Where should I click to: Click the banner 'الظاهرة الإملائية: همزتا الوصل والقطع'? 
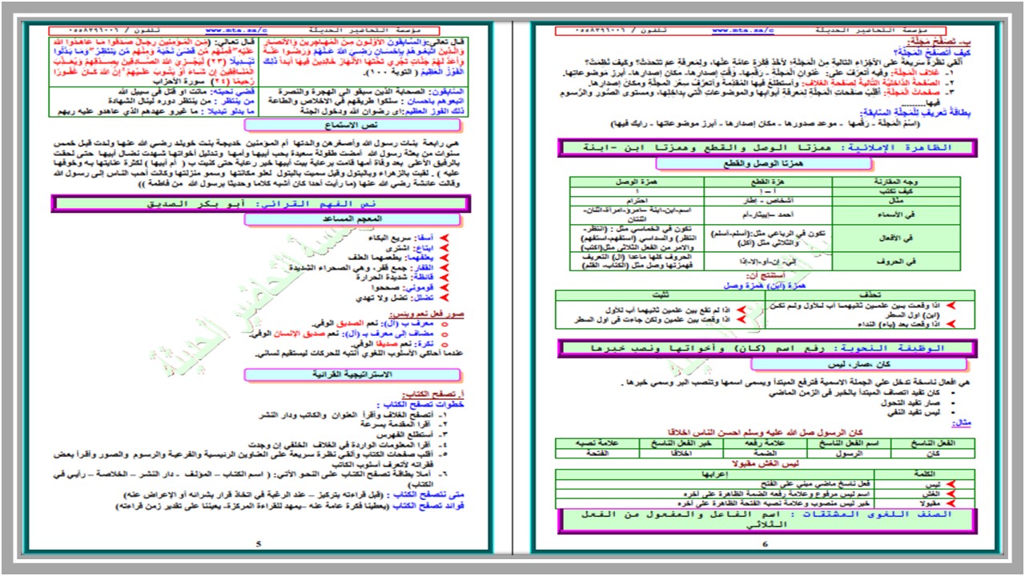pyautogui.click(x=766, y=148)
